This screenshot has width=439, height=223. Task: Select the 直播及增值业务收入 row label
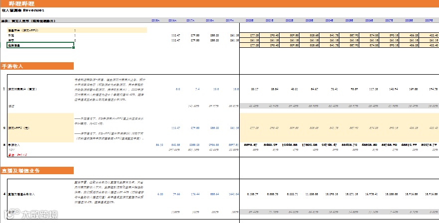pyautogui.click(x=21, y=194)
